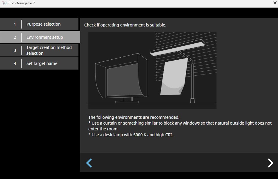Viewport: 278px width, 179px height.
Task: Close the ColorNavigator 7 window
Action: tap(275, 3)
